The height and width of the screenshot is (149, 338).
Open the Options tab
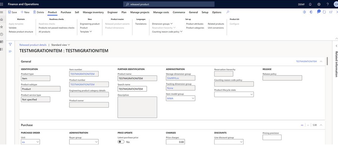(217, 12)
